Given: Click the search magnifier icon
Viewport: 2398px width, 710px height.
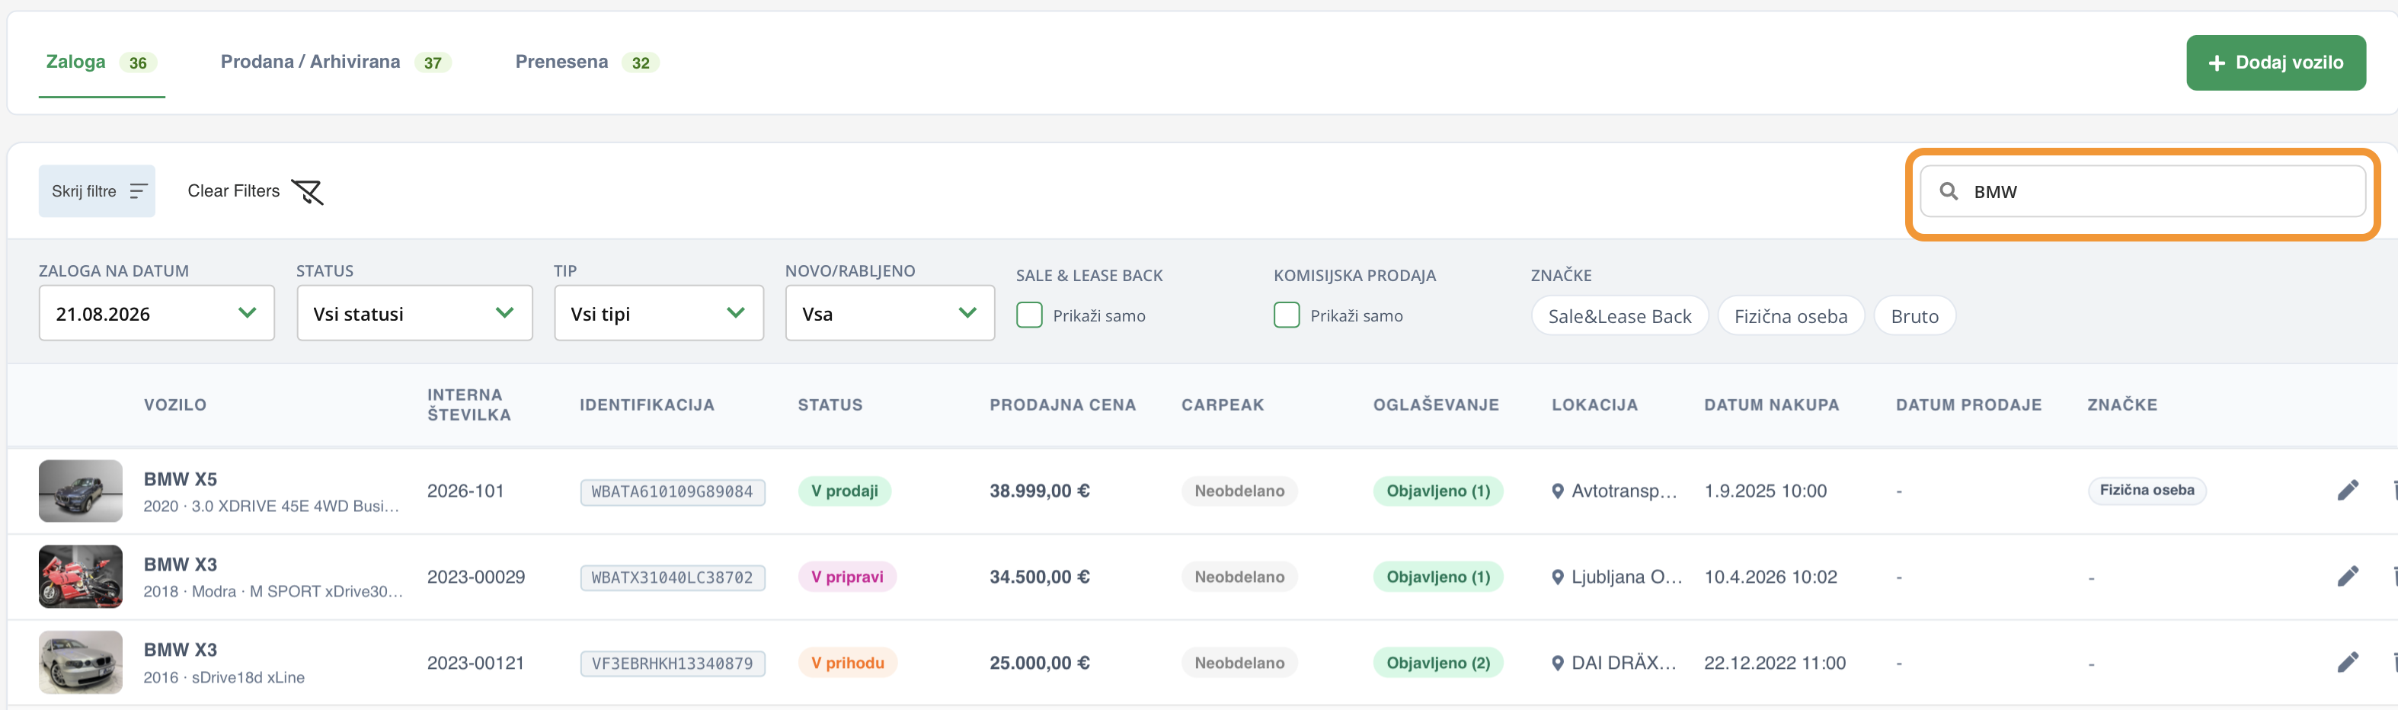Looking at the screenshot, I should click(x=1949, y=190).
